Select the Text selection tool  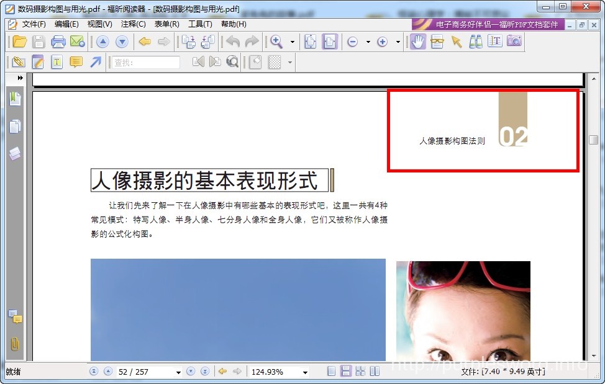494,42
